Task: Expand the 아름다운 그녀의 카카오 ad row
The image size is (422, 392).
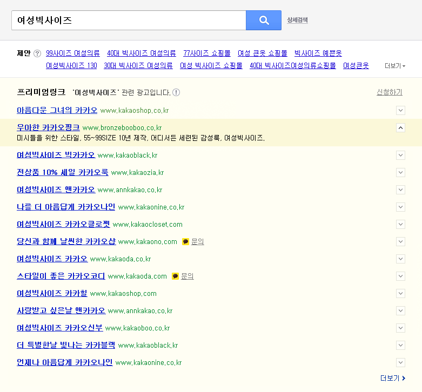Action: click(x=400, y=110)
